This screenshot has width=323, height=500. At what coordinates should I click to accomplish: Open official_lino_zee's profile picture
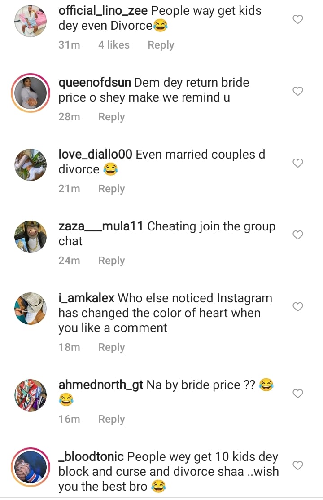(31, 21)
